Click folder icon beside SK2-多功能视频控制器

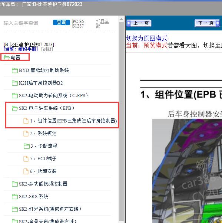pyautogui.click(x=14, y=184)
